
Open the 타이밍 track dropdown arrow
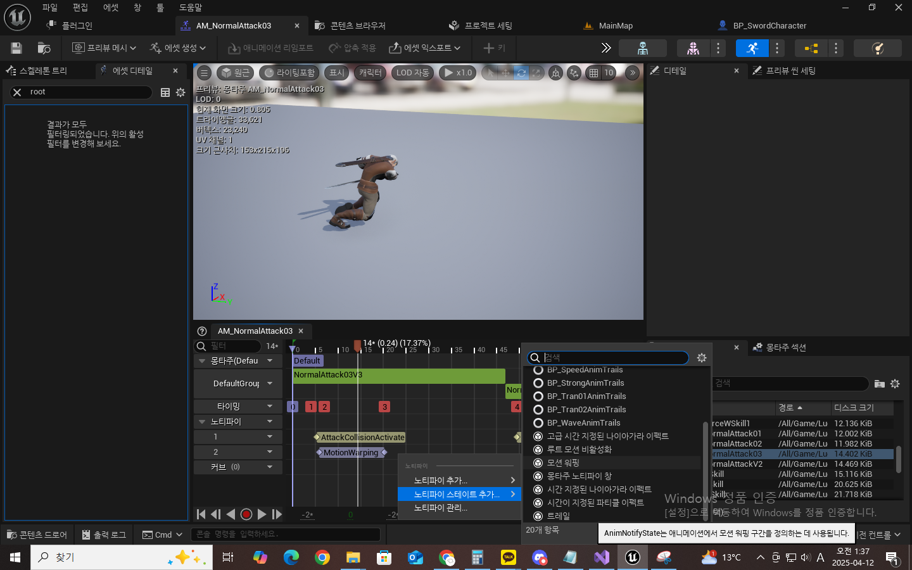click(x=270, y=407)
